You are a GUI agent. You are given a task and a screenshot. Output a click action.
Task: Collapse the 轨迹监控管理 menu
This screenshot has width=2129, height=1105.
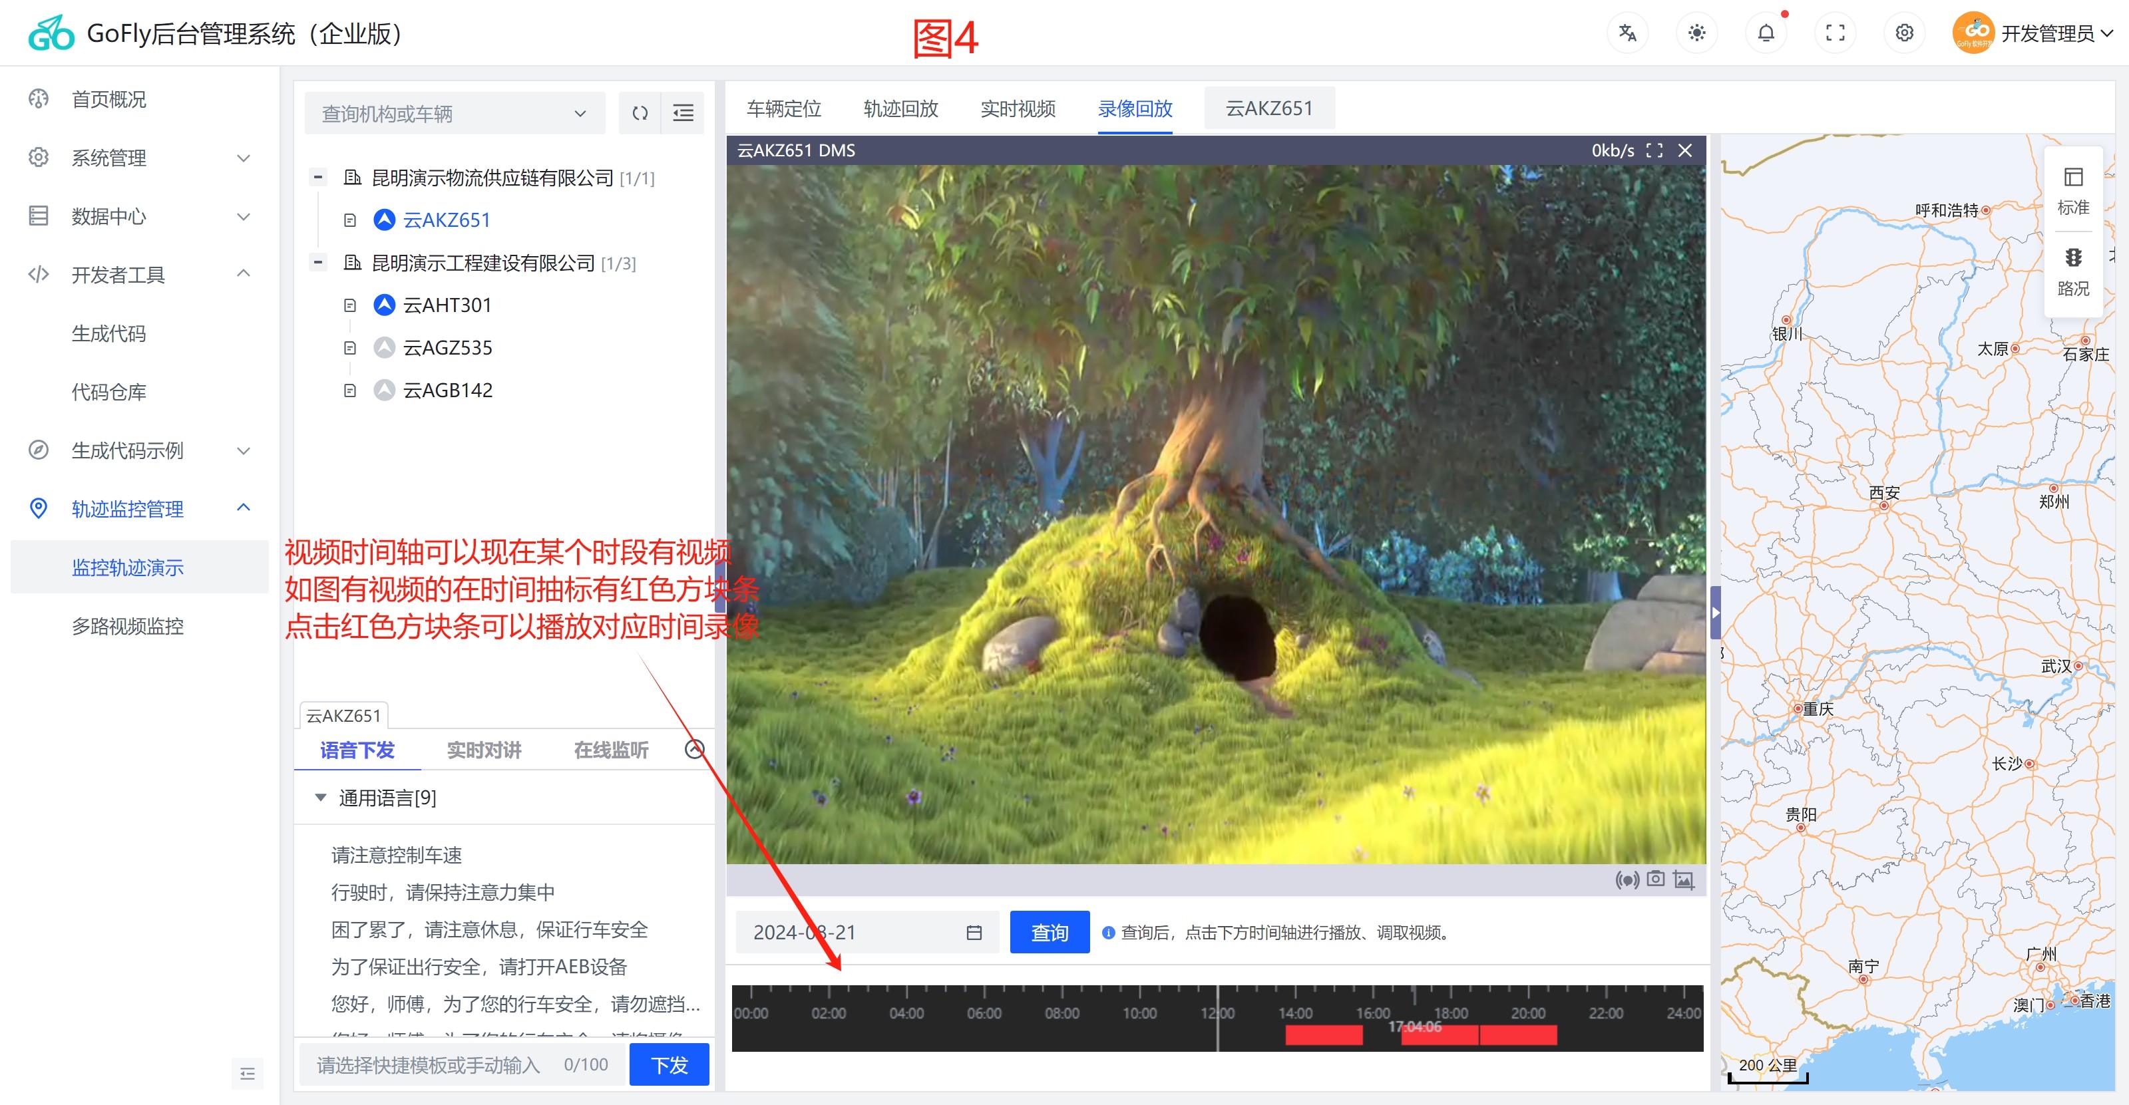point(139,509)
